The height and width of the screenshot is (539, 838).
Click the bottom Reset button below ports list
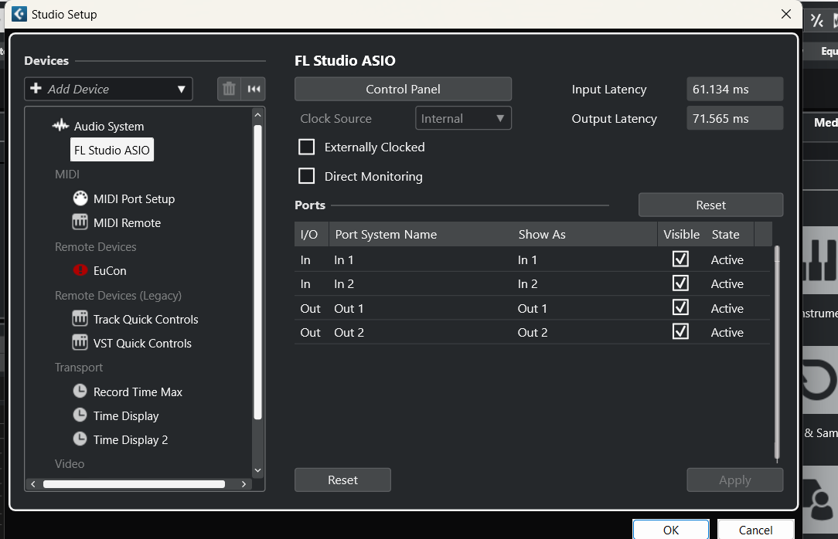[342, 480]
